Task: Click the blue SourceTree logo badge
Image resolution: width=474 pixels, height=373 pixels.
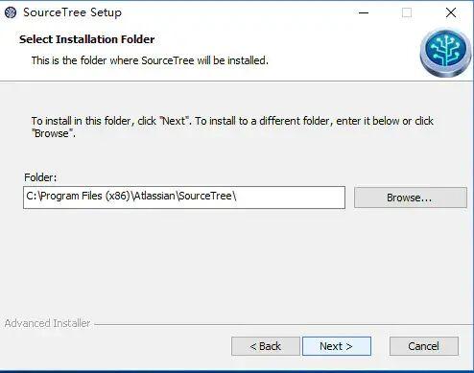Action: point(445,54)
